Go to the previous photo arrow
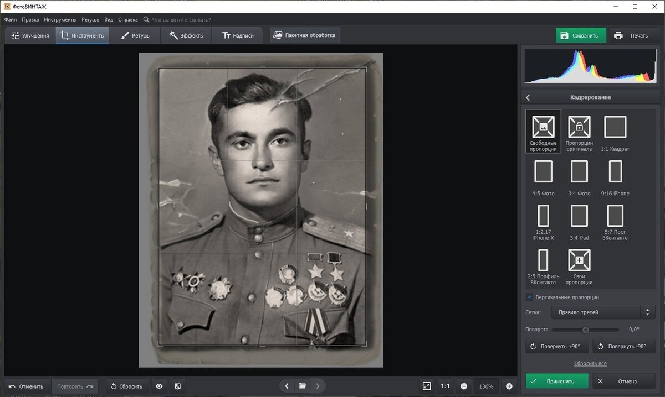This screenshot has width=665, height=397. [x=287, y=386]
